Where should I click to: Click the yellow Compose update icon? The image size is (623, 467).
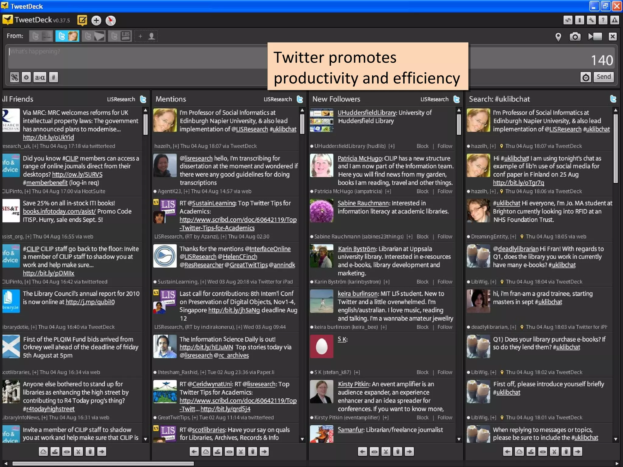pyautogui.click(x=82, y=20)
